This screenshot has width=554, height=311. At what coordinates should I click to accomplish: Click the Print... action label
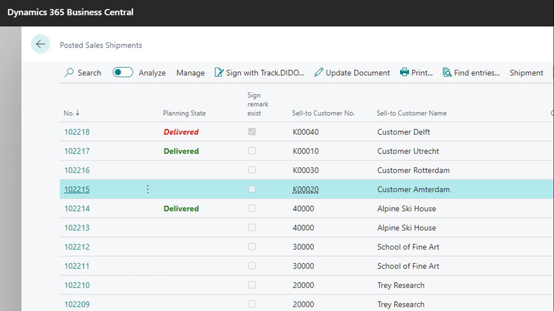tap(422, 73)
